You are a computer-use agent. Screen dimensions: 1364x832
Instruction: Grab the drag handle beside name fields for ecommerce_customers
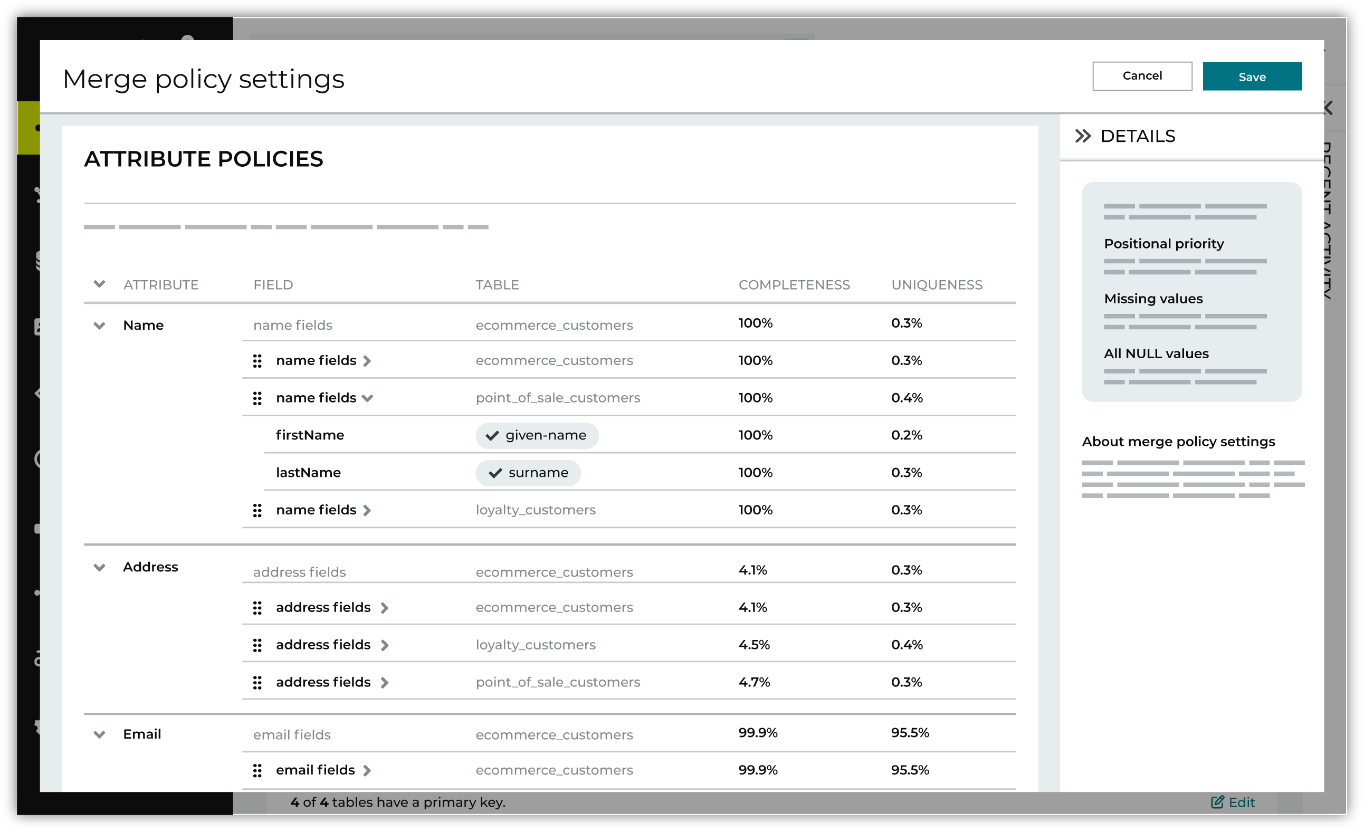point(257,360)
